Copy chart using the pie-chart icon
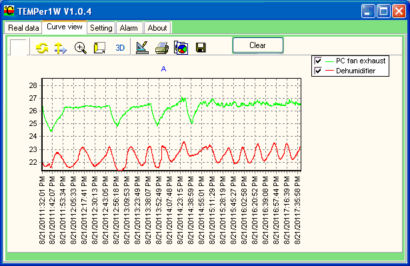 coord(181,48)
